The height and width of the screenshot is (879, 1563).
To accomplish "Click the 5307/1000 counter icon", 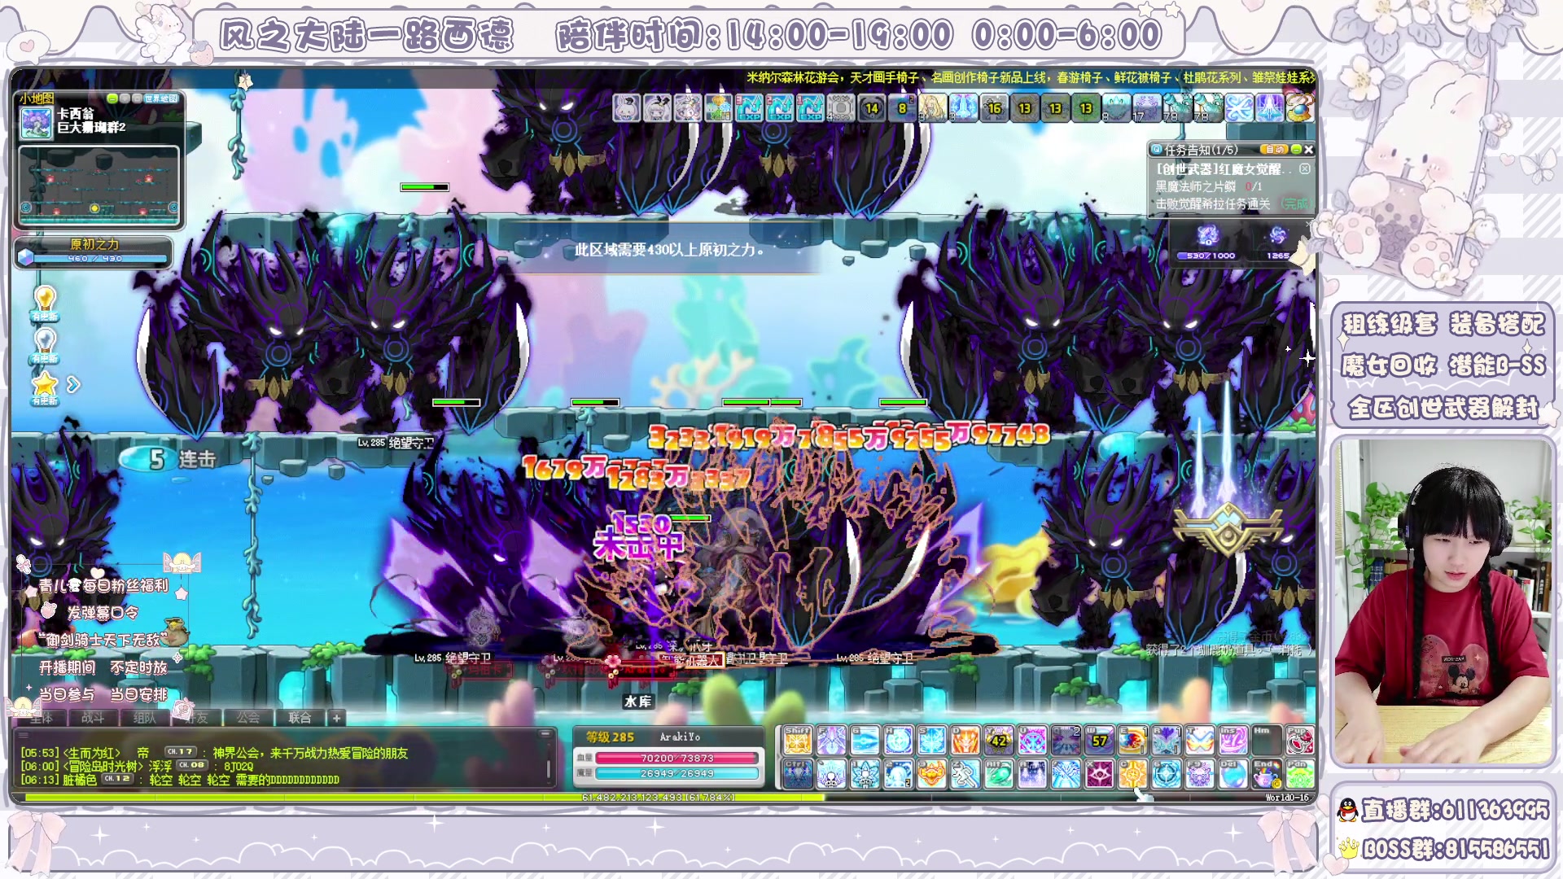I will [x=1208, y=236].
